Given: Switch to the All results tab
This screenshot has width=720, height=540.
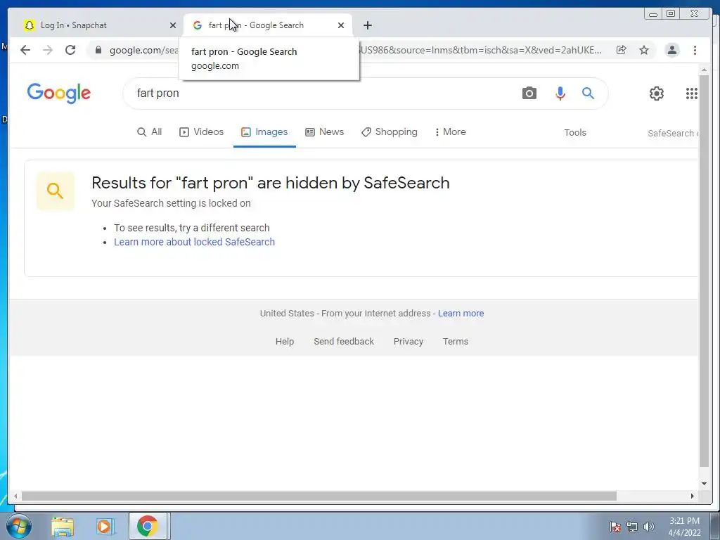Looking at the screenshot, I should coord(150,131).
